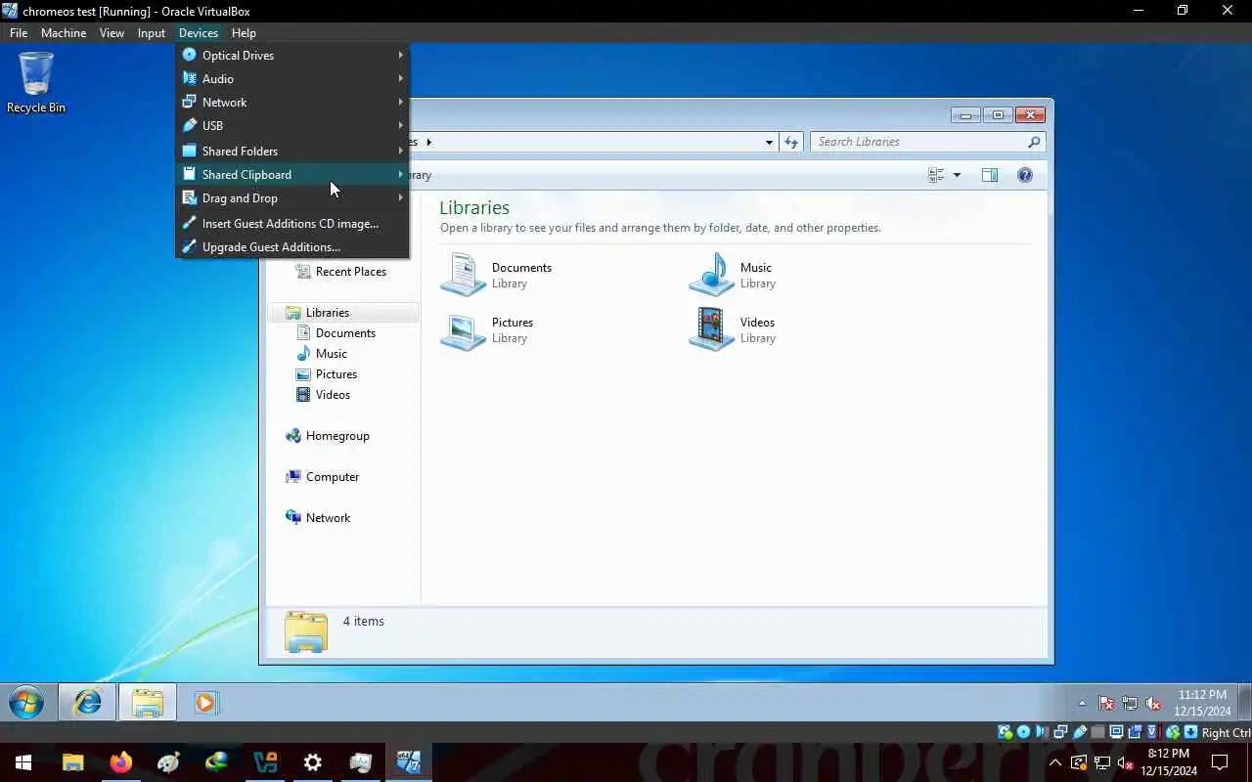
Task: Select Recent Places in navigation pane
Action: point(340,272)
